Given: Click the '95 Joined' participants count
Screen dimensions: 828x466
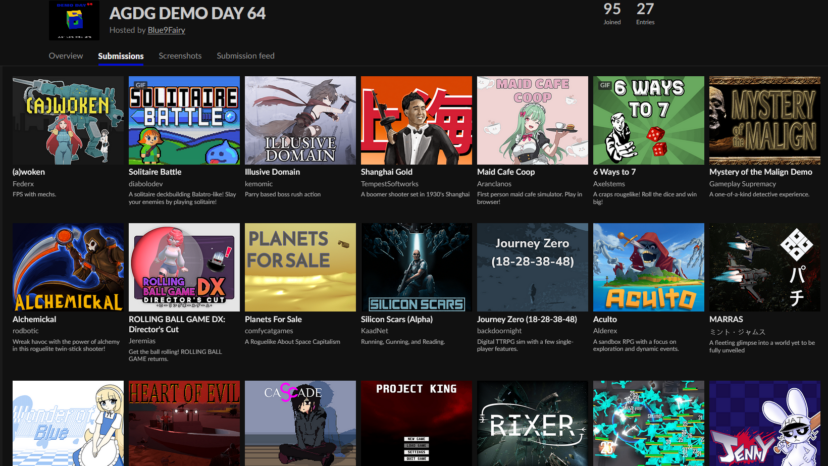Looking at the screenshot, I should click(612, 14).
